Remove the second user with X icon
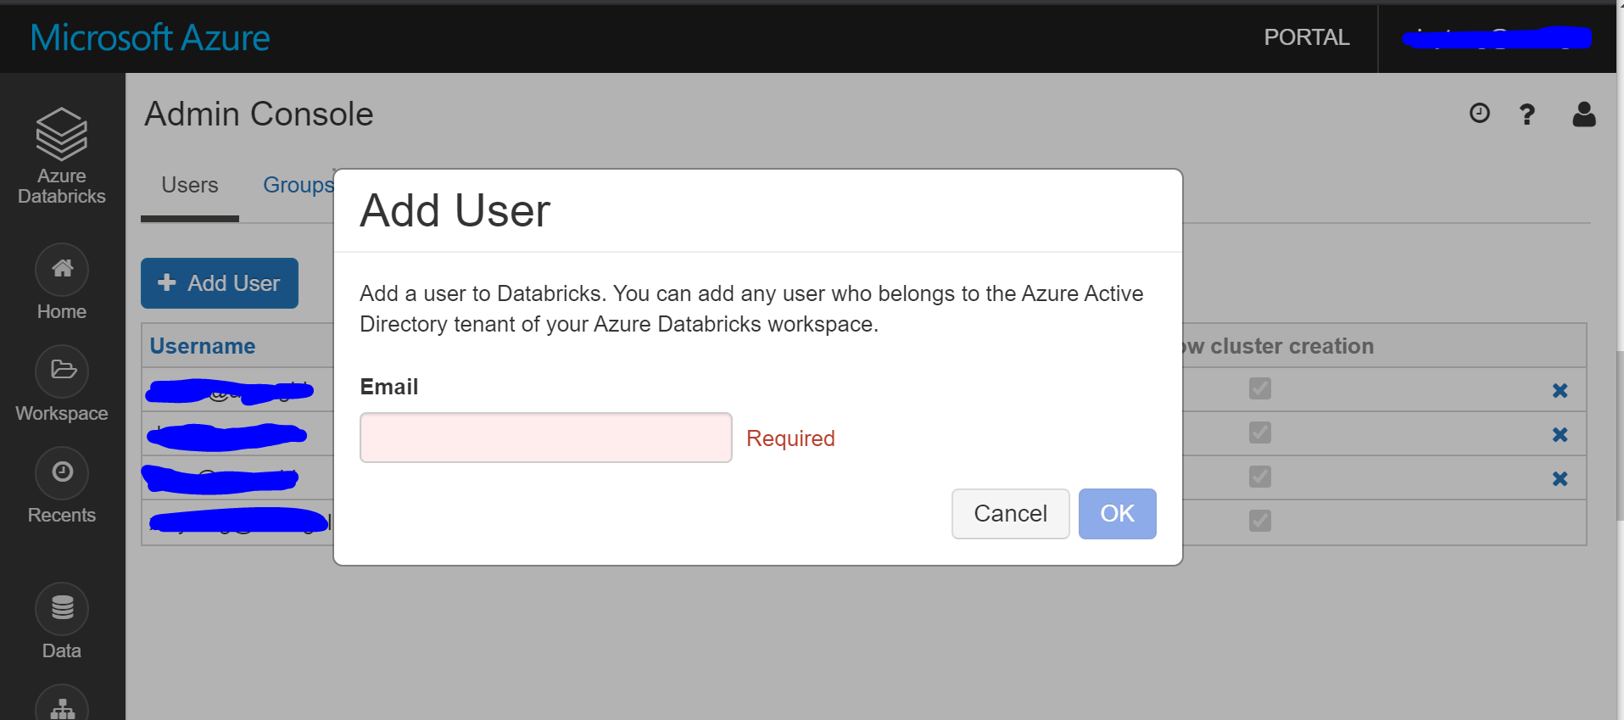This screenshot has width=1624, height=720. 1560,434
